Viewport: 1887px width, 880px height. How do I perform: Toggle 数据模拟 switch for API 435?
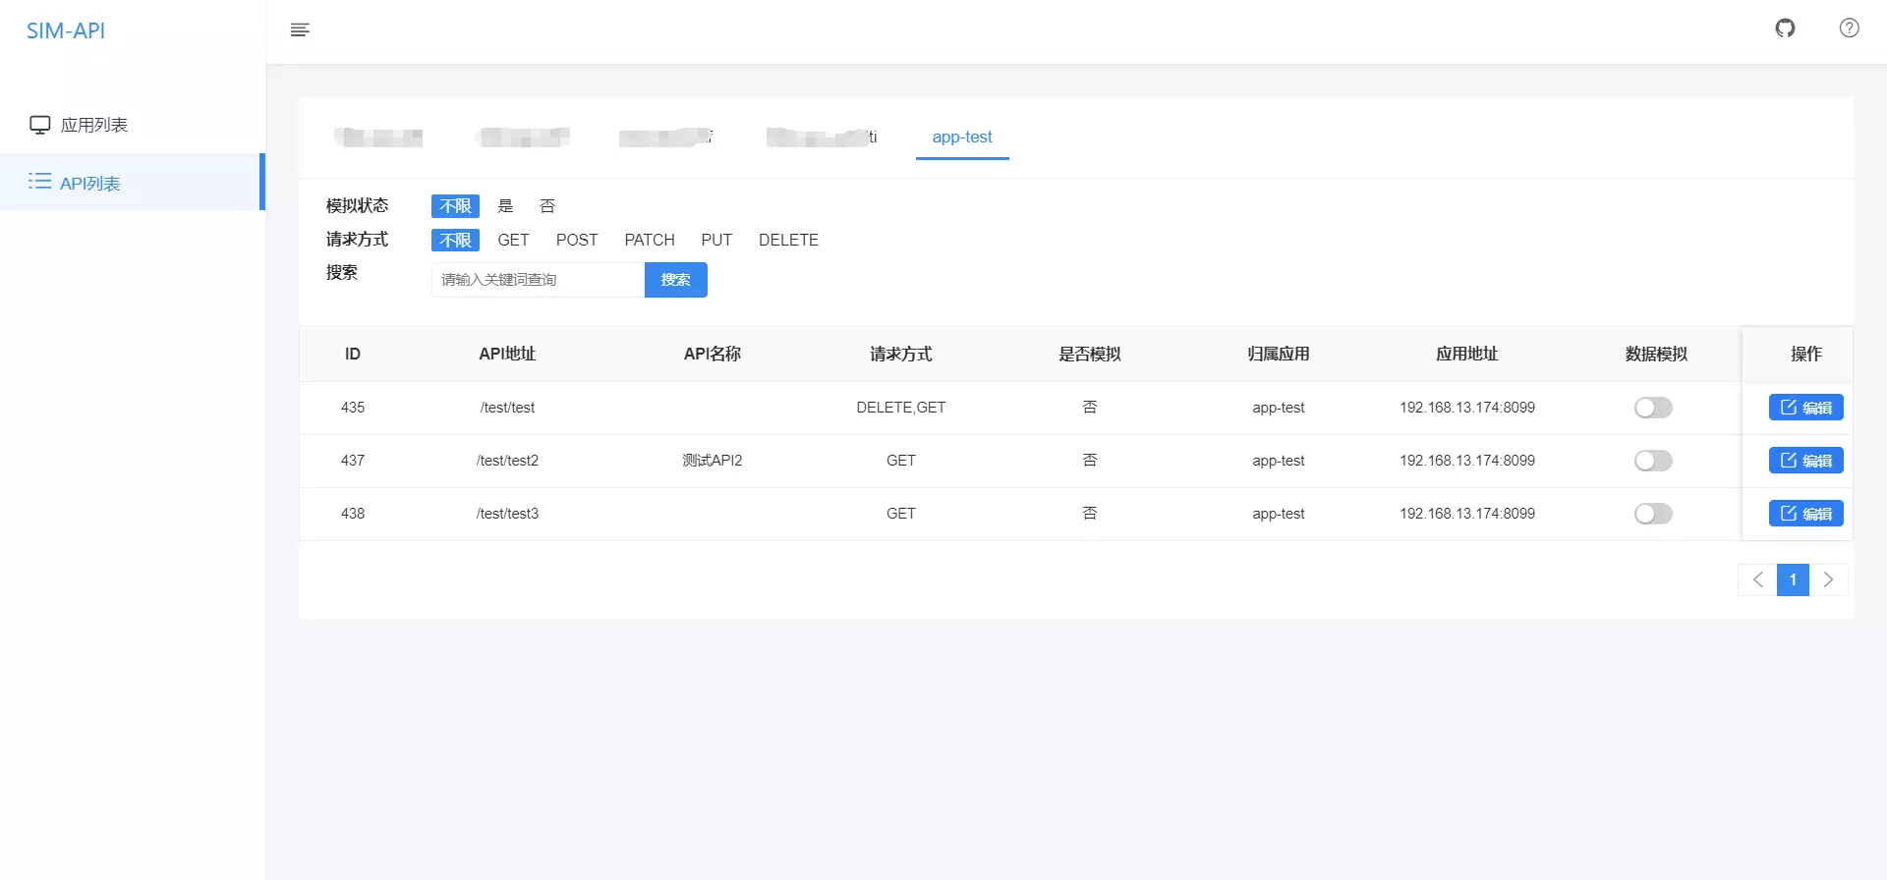pyautogui.click(x=1653, y=408)
